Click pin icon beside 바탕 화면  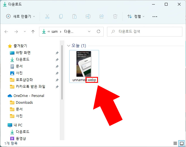(57, 53)
